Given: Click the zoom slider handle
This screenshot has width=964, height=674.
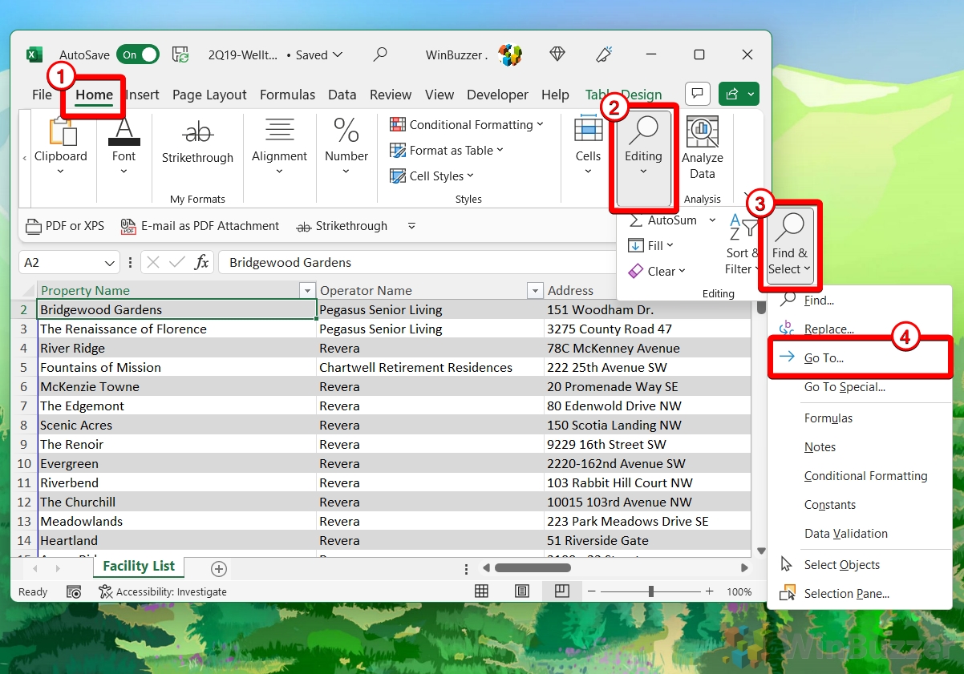Looking at the screenshot, I should click(x=650, y=591).
